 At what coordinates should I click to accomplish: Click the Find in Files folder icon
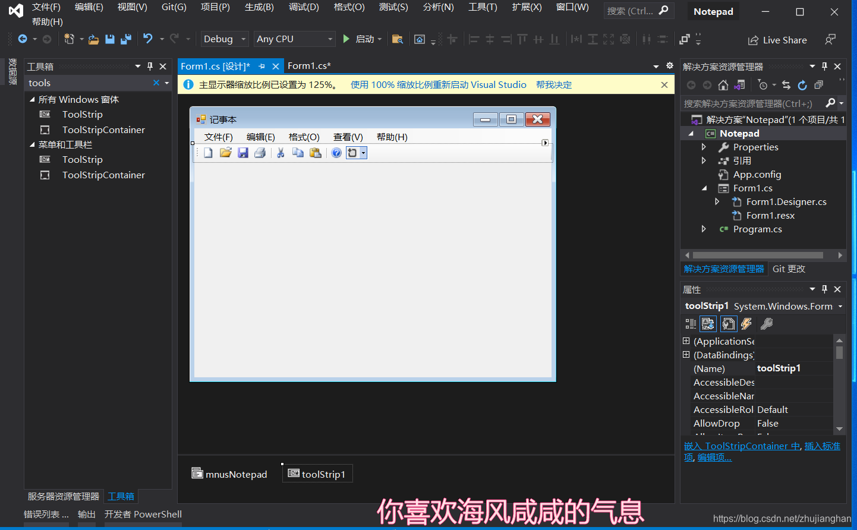398,39
